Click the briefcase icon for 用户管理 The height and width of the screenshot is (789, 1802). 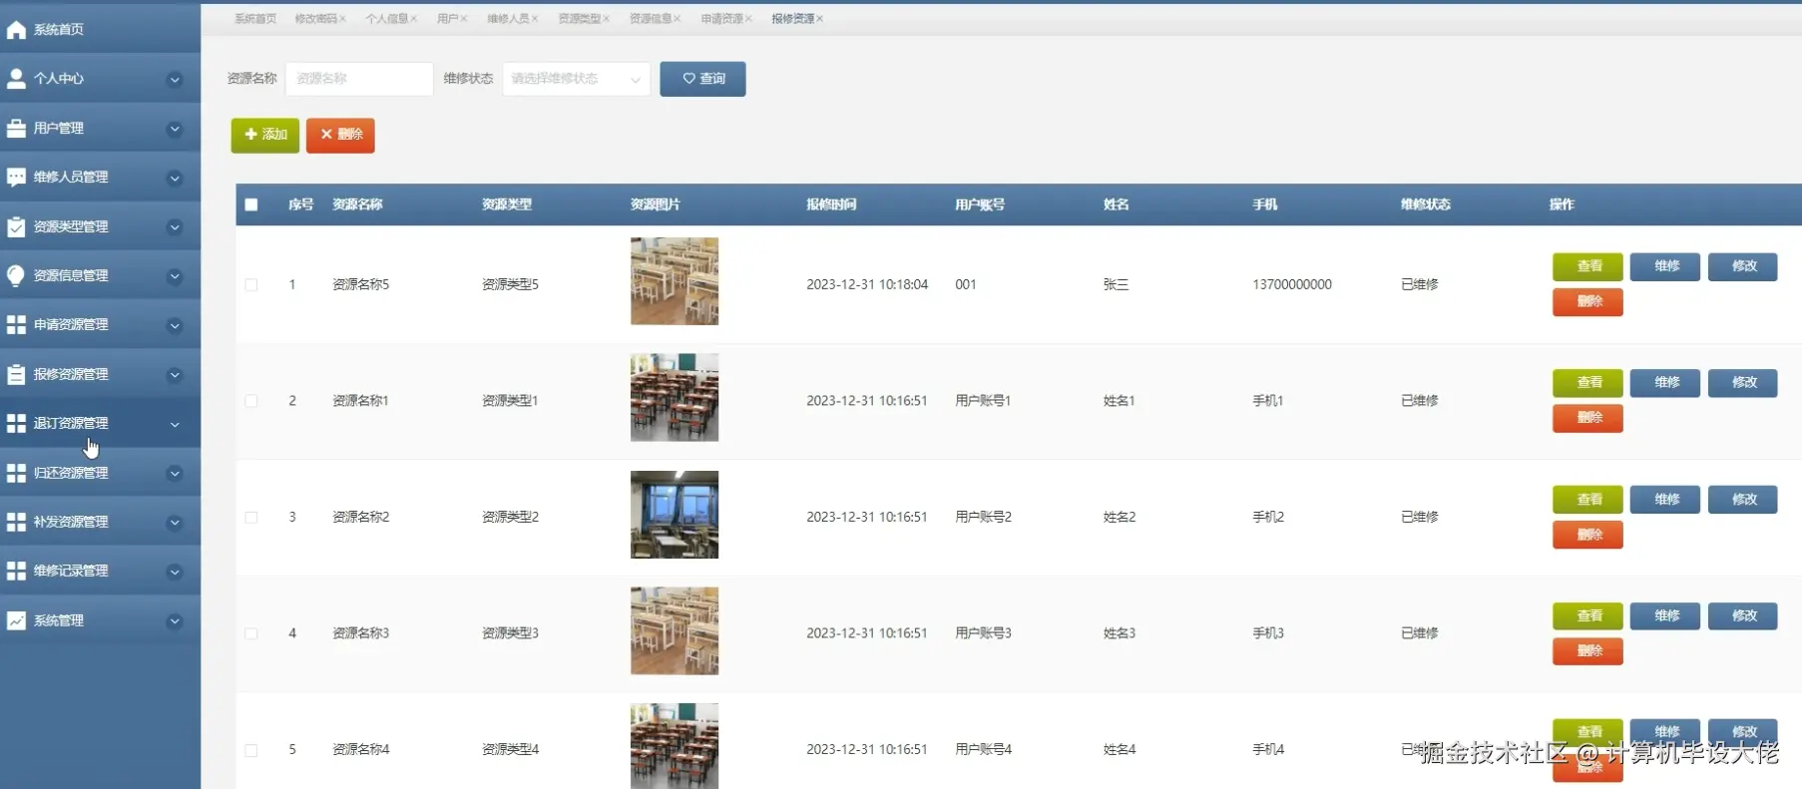pyautogui.click(x=16, y=128)
